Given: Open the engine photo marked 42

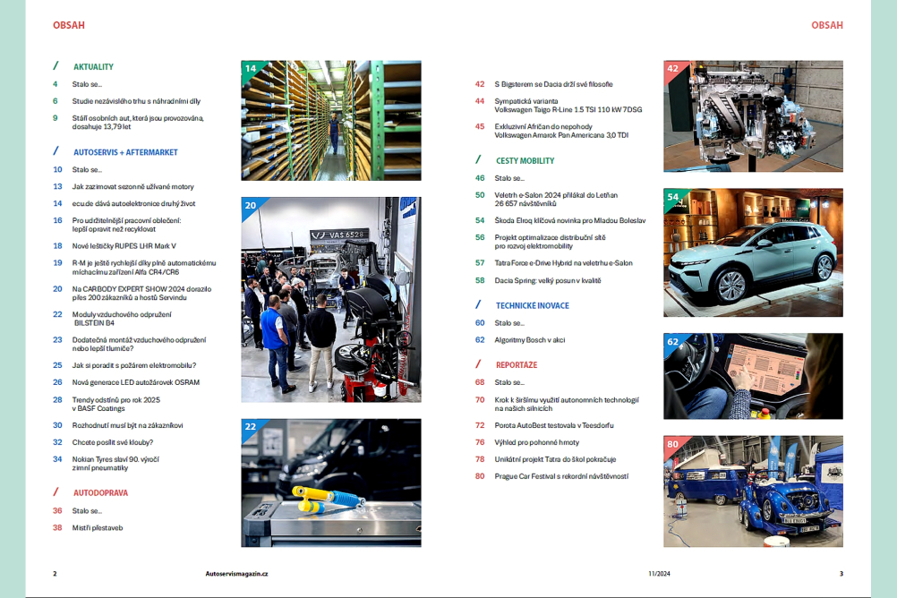Looking at the screenshot, I should tap(754, 116).
